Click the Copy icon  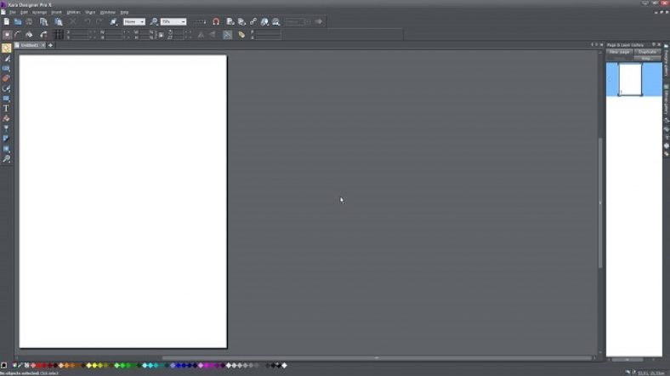click(43, 21)
